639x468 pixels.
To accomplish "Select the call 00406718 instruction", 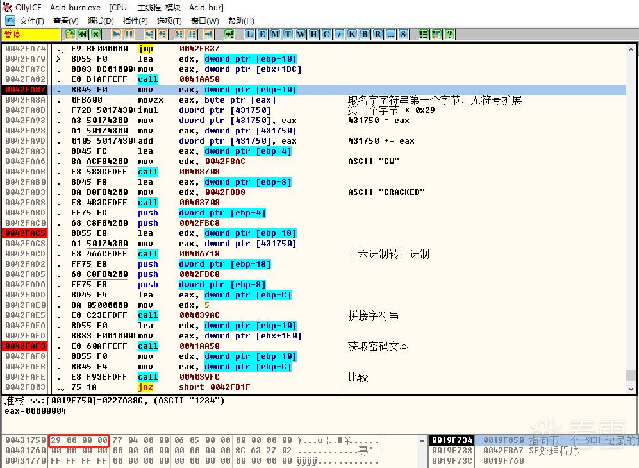I will 178,254.
